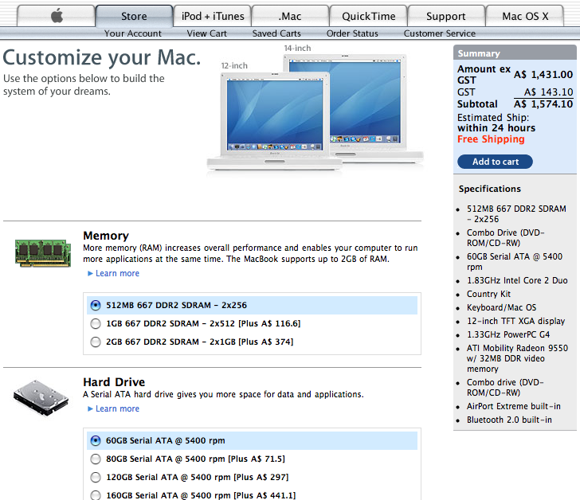Click 12-inch TFT XGA display spec
This screenshot has width=580, height=500.
515,321
